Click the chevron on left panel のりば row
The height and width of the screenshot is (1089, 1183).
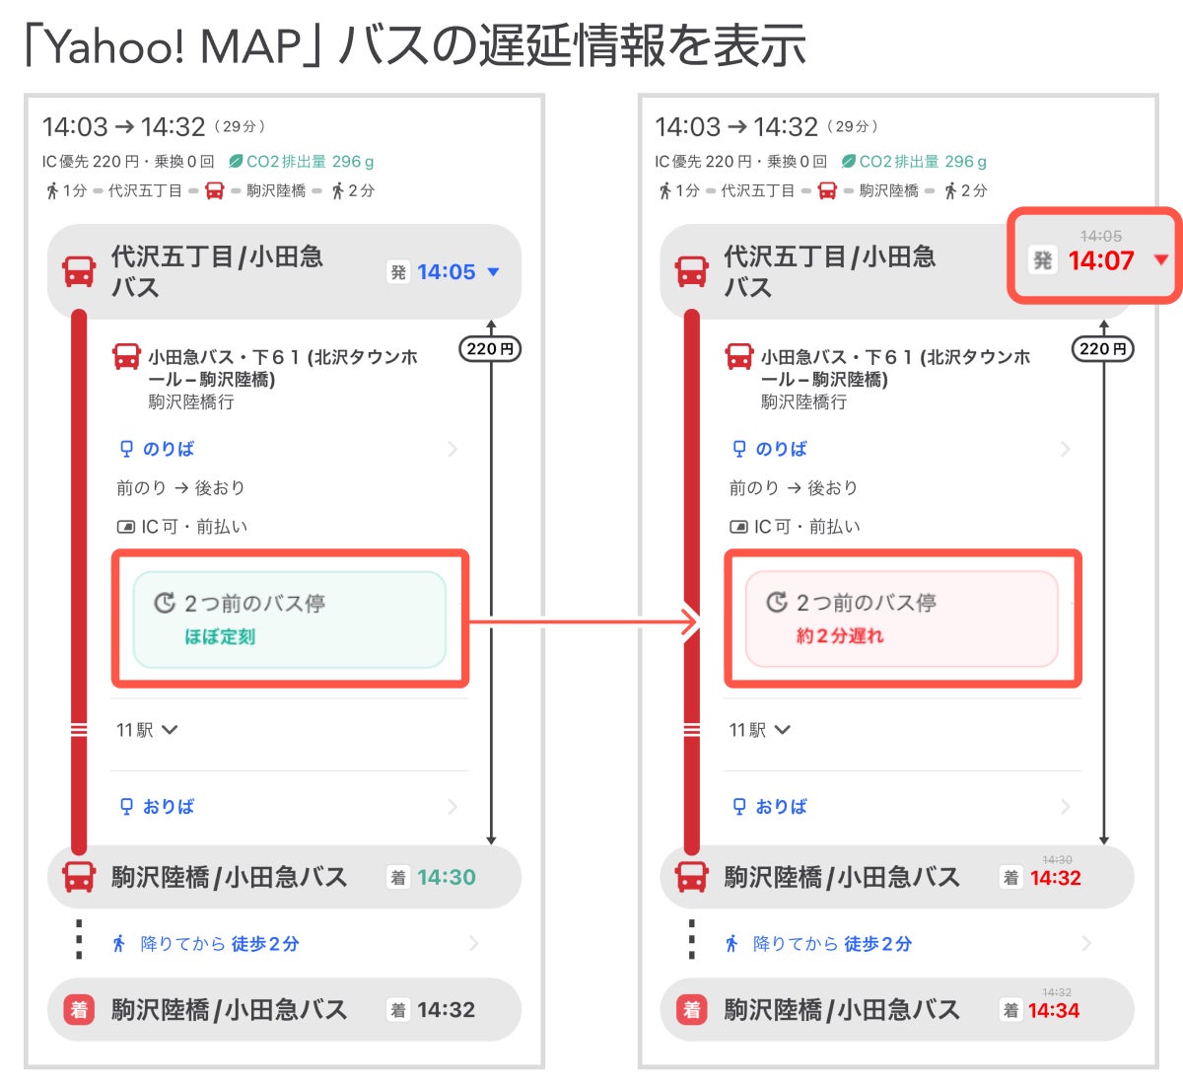coord(452,449)
